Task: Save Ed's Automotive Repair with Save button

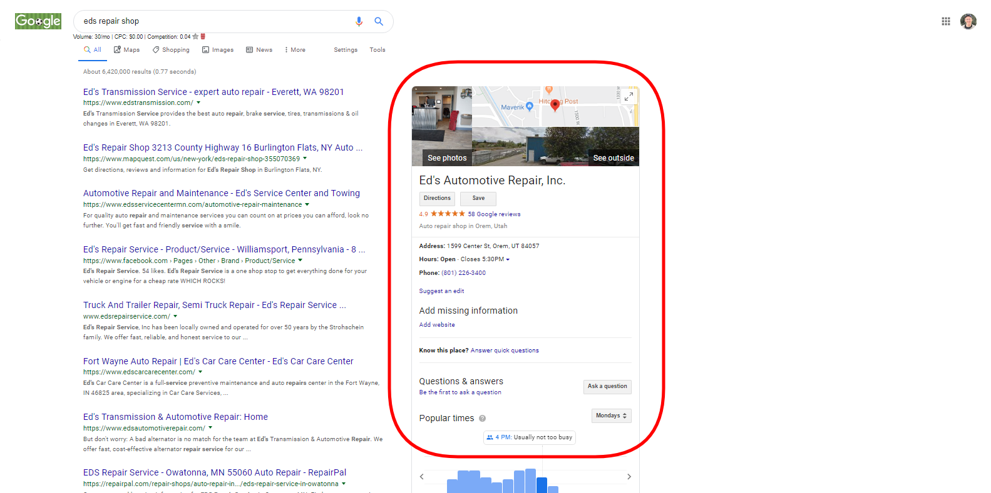Action: [478, 199]
